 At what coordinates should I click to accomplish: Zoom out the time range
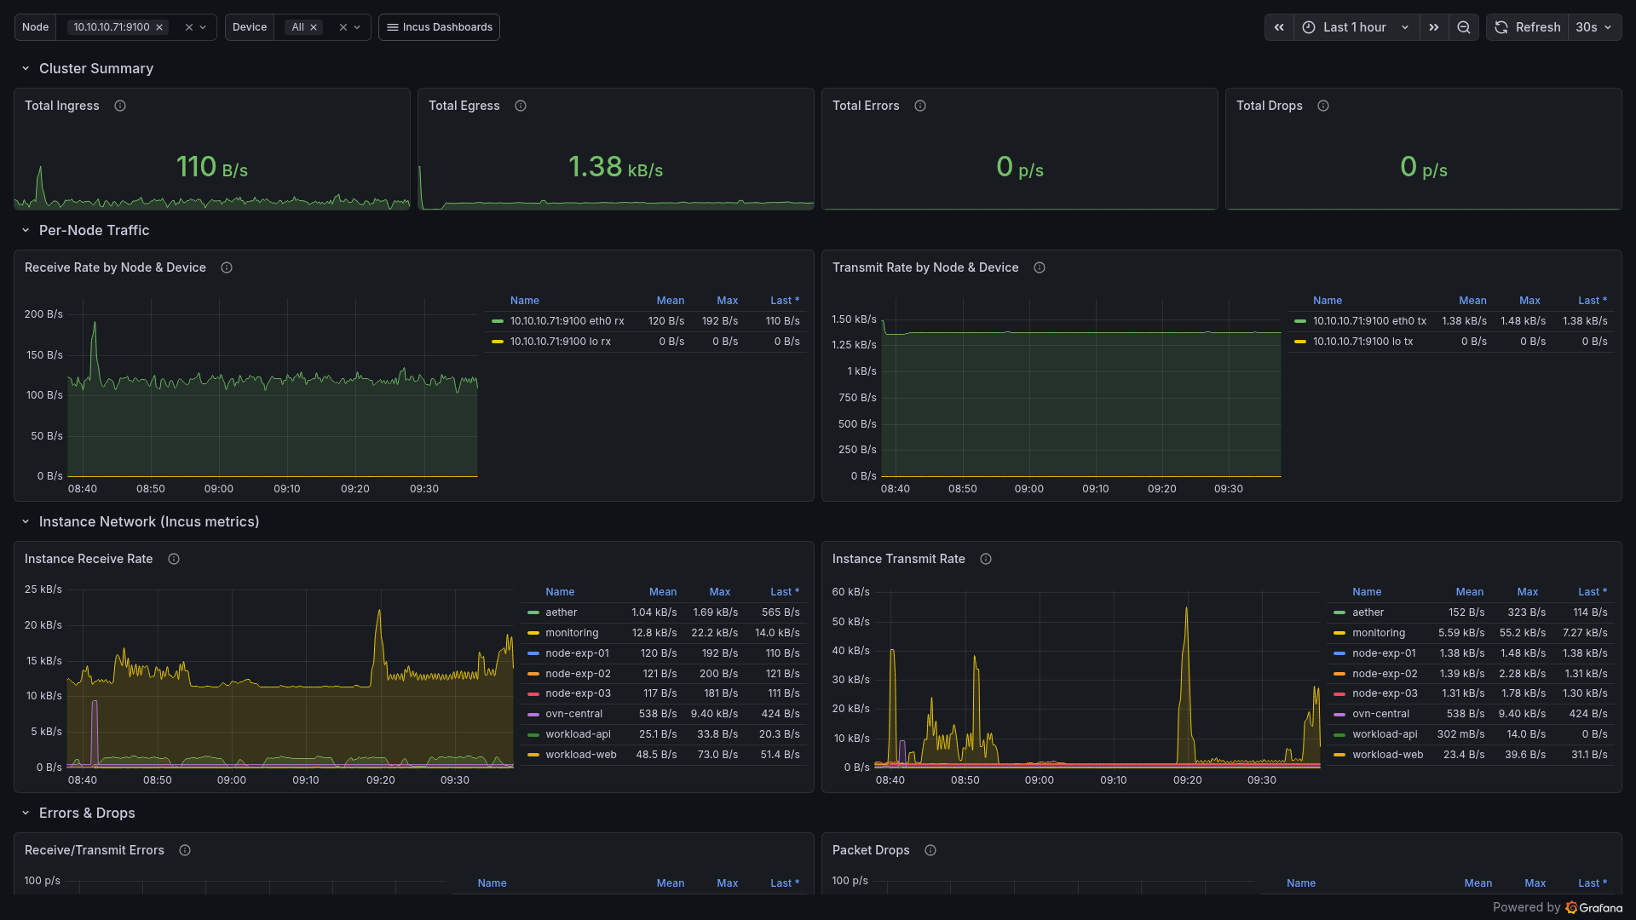click(x=1464, y=27)
